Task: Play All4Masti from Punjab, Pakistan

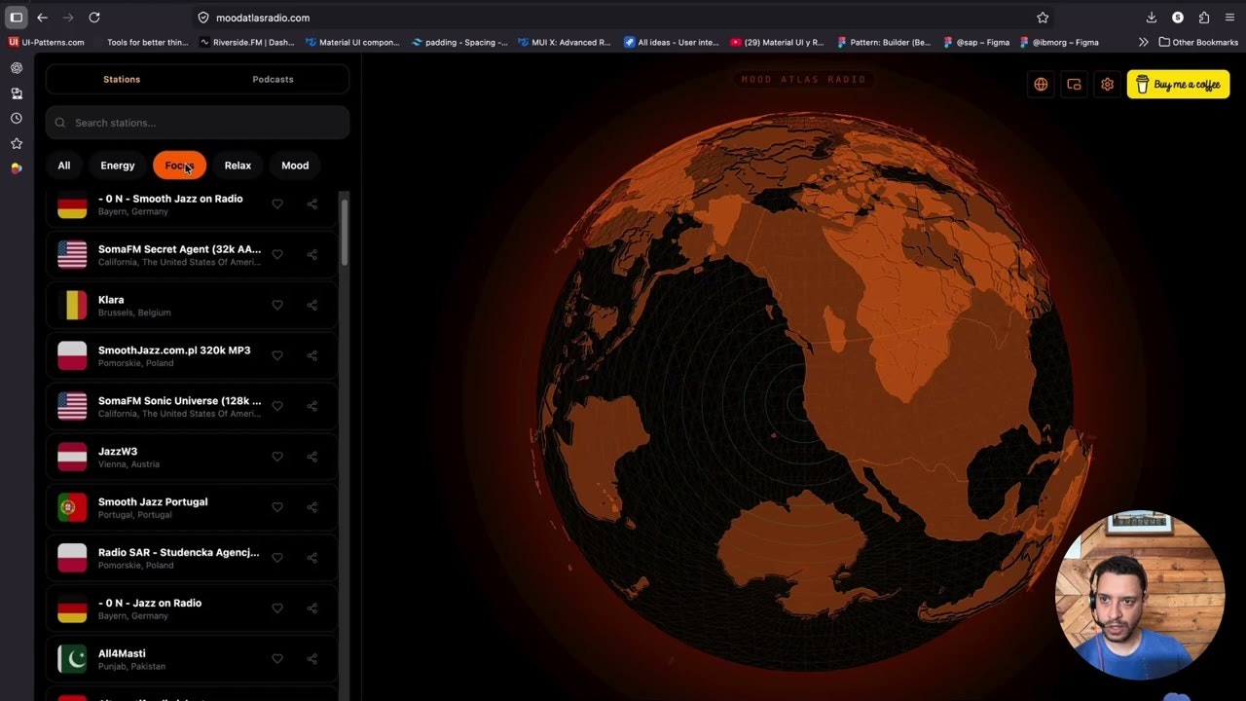Action: 192,659
